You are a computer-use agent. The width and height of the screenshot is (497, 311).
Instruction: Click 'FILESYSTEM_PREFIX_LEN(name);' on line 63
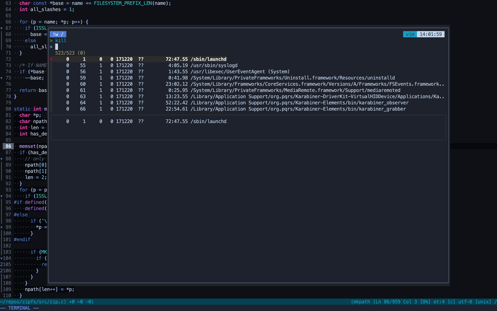[132, 3]
